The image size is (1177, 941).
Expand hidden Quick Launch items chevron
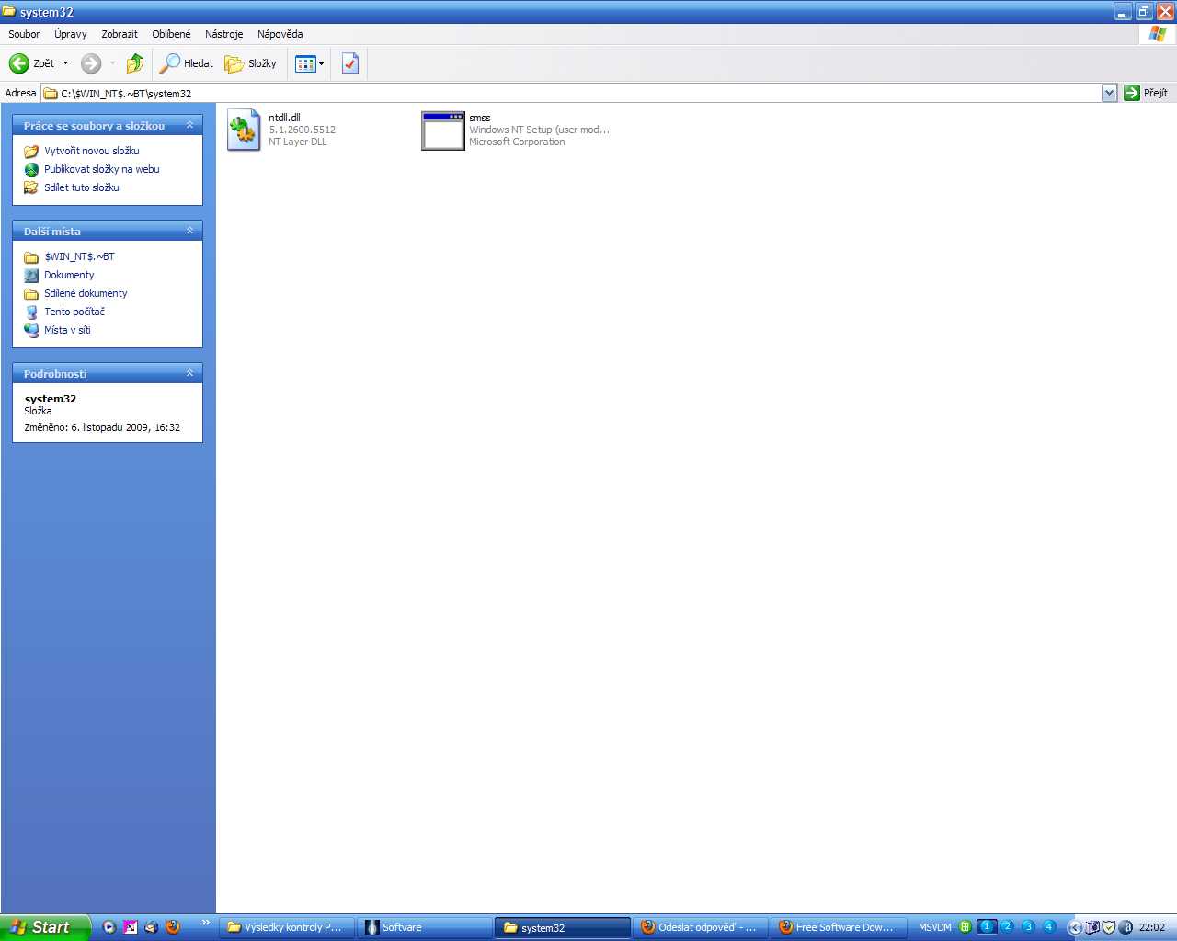click(206, 923)
